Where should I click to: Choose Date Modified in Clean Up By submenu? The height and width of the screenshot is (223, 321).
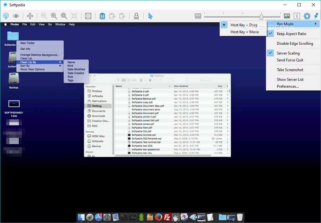tap(76, 70)
